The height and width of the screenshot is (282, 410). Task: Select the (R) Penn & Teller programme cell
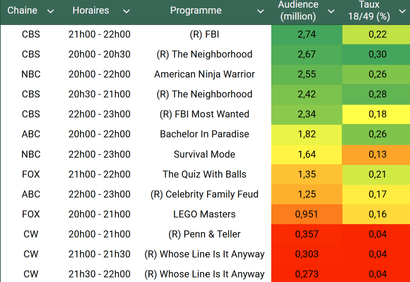[x=204, y=234]
